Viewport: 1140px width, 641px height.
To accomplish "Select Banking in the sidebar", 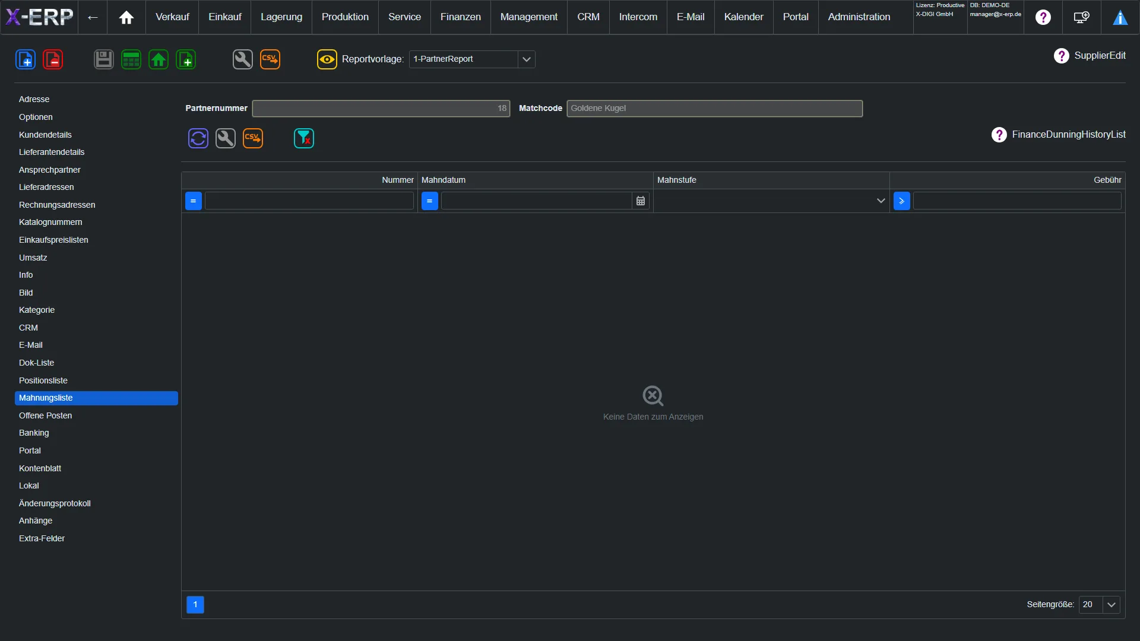I will (x=96, y=433).
